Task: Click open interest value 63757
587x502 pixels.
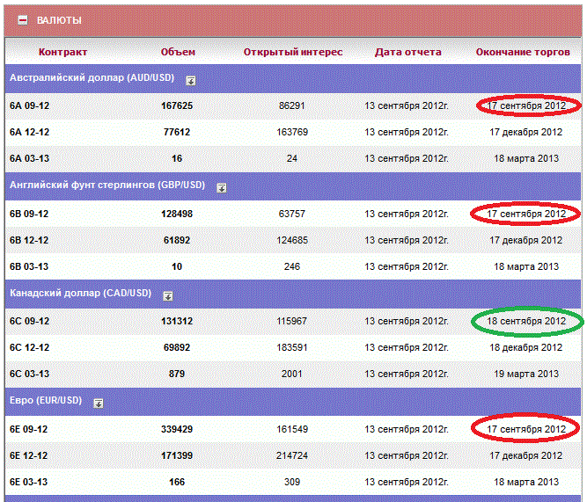Action: 292,214
